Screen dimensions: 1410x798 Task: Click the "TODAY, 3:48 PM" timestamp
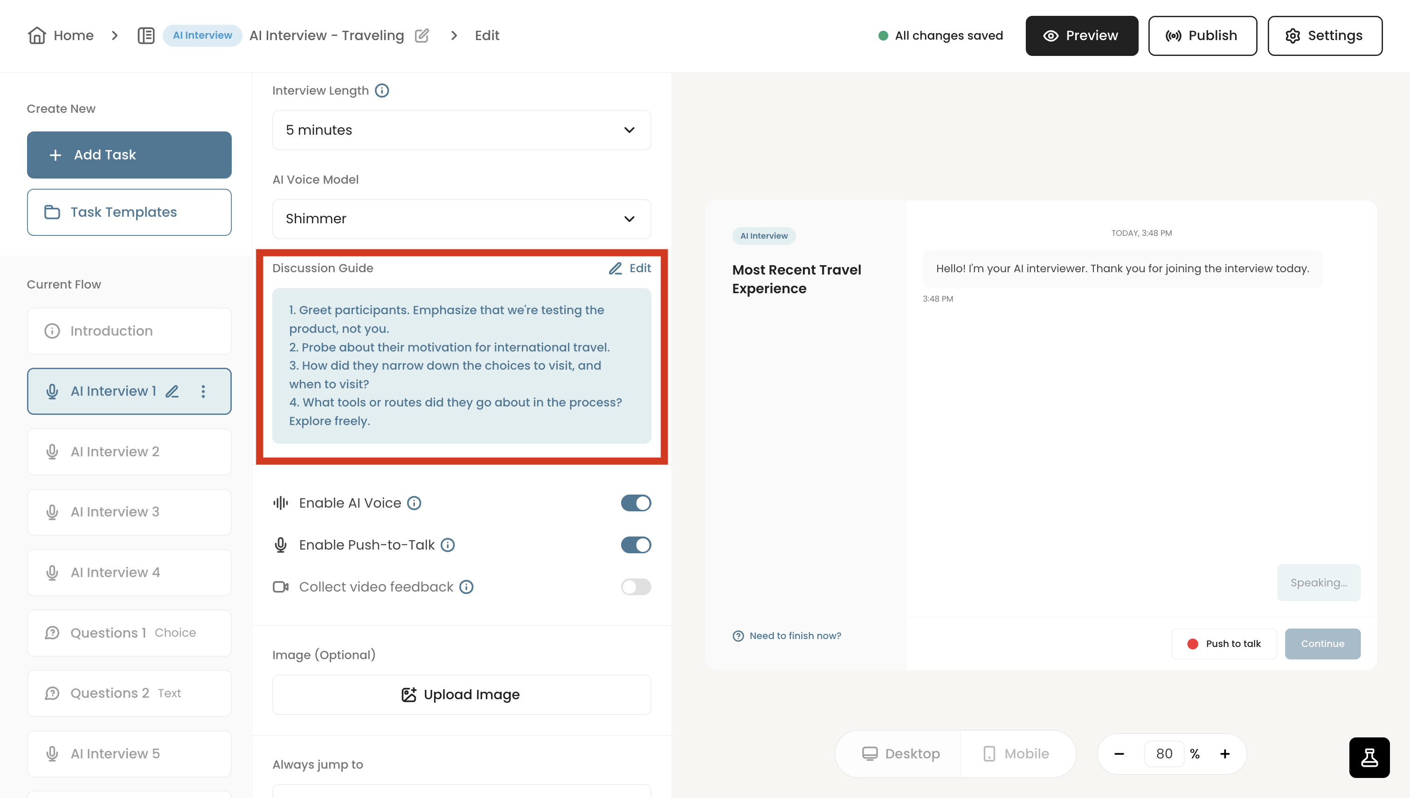coord(1141,233)
